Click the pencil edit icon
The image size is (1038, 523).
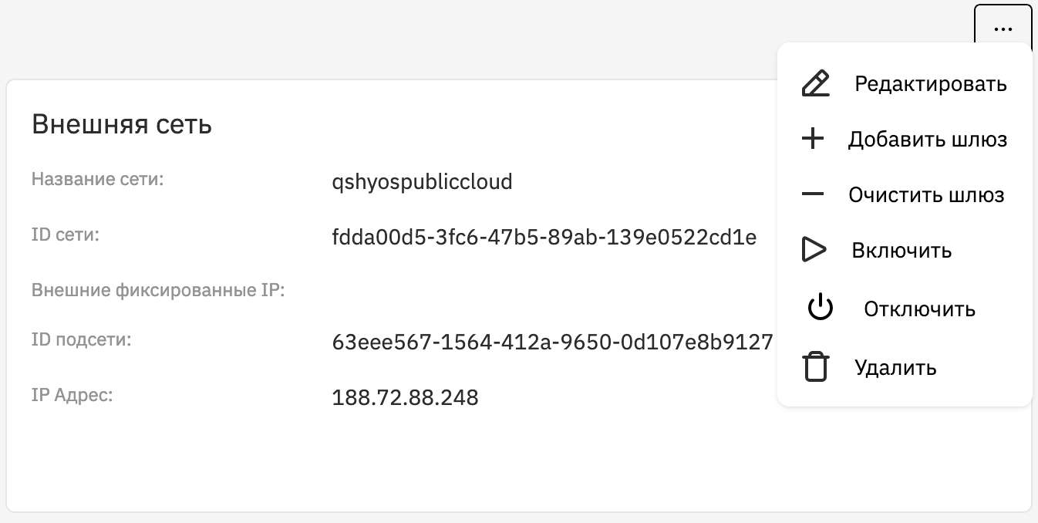(816, 83)
